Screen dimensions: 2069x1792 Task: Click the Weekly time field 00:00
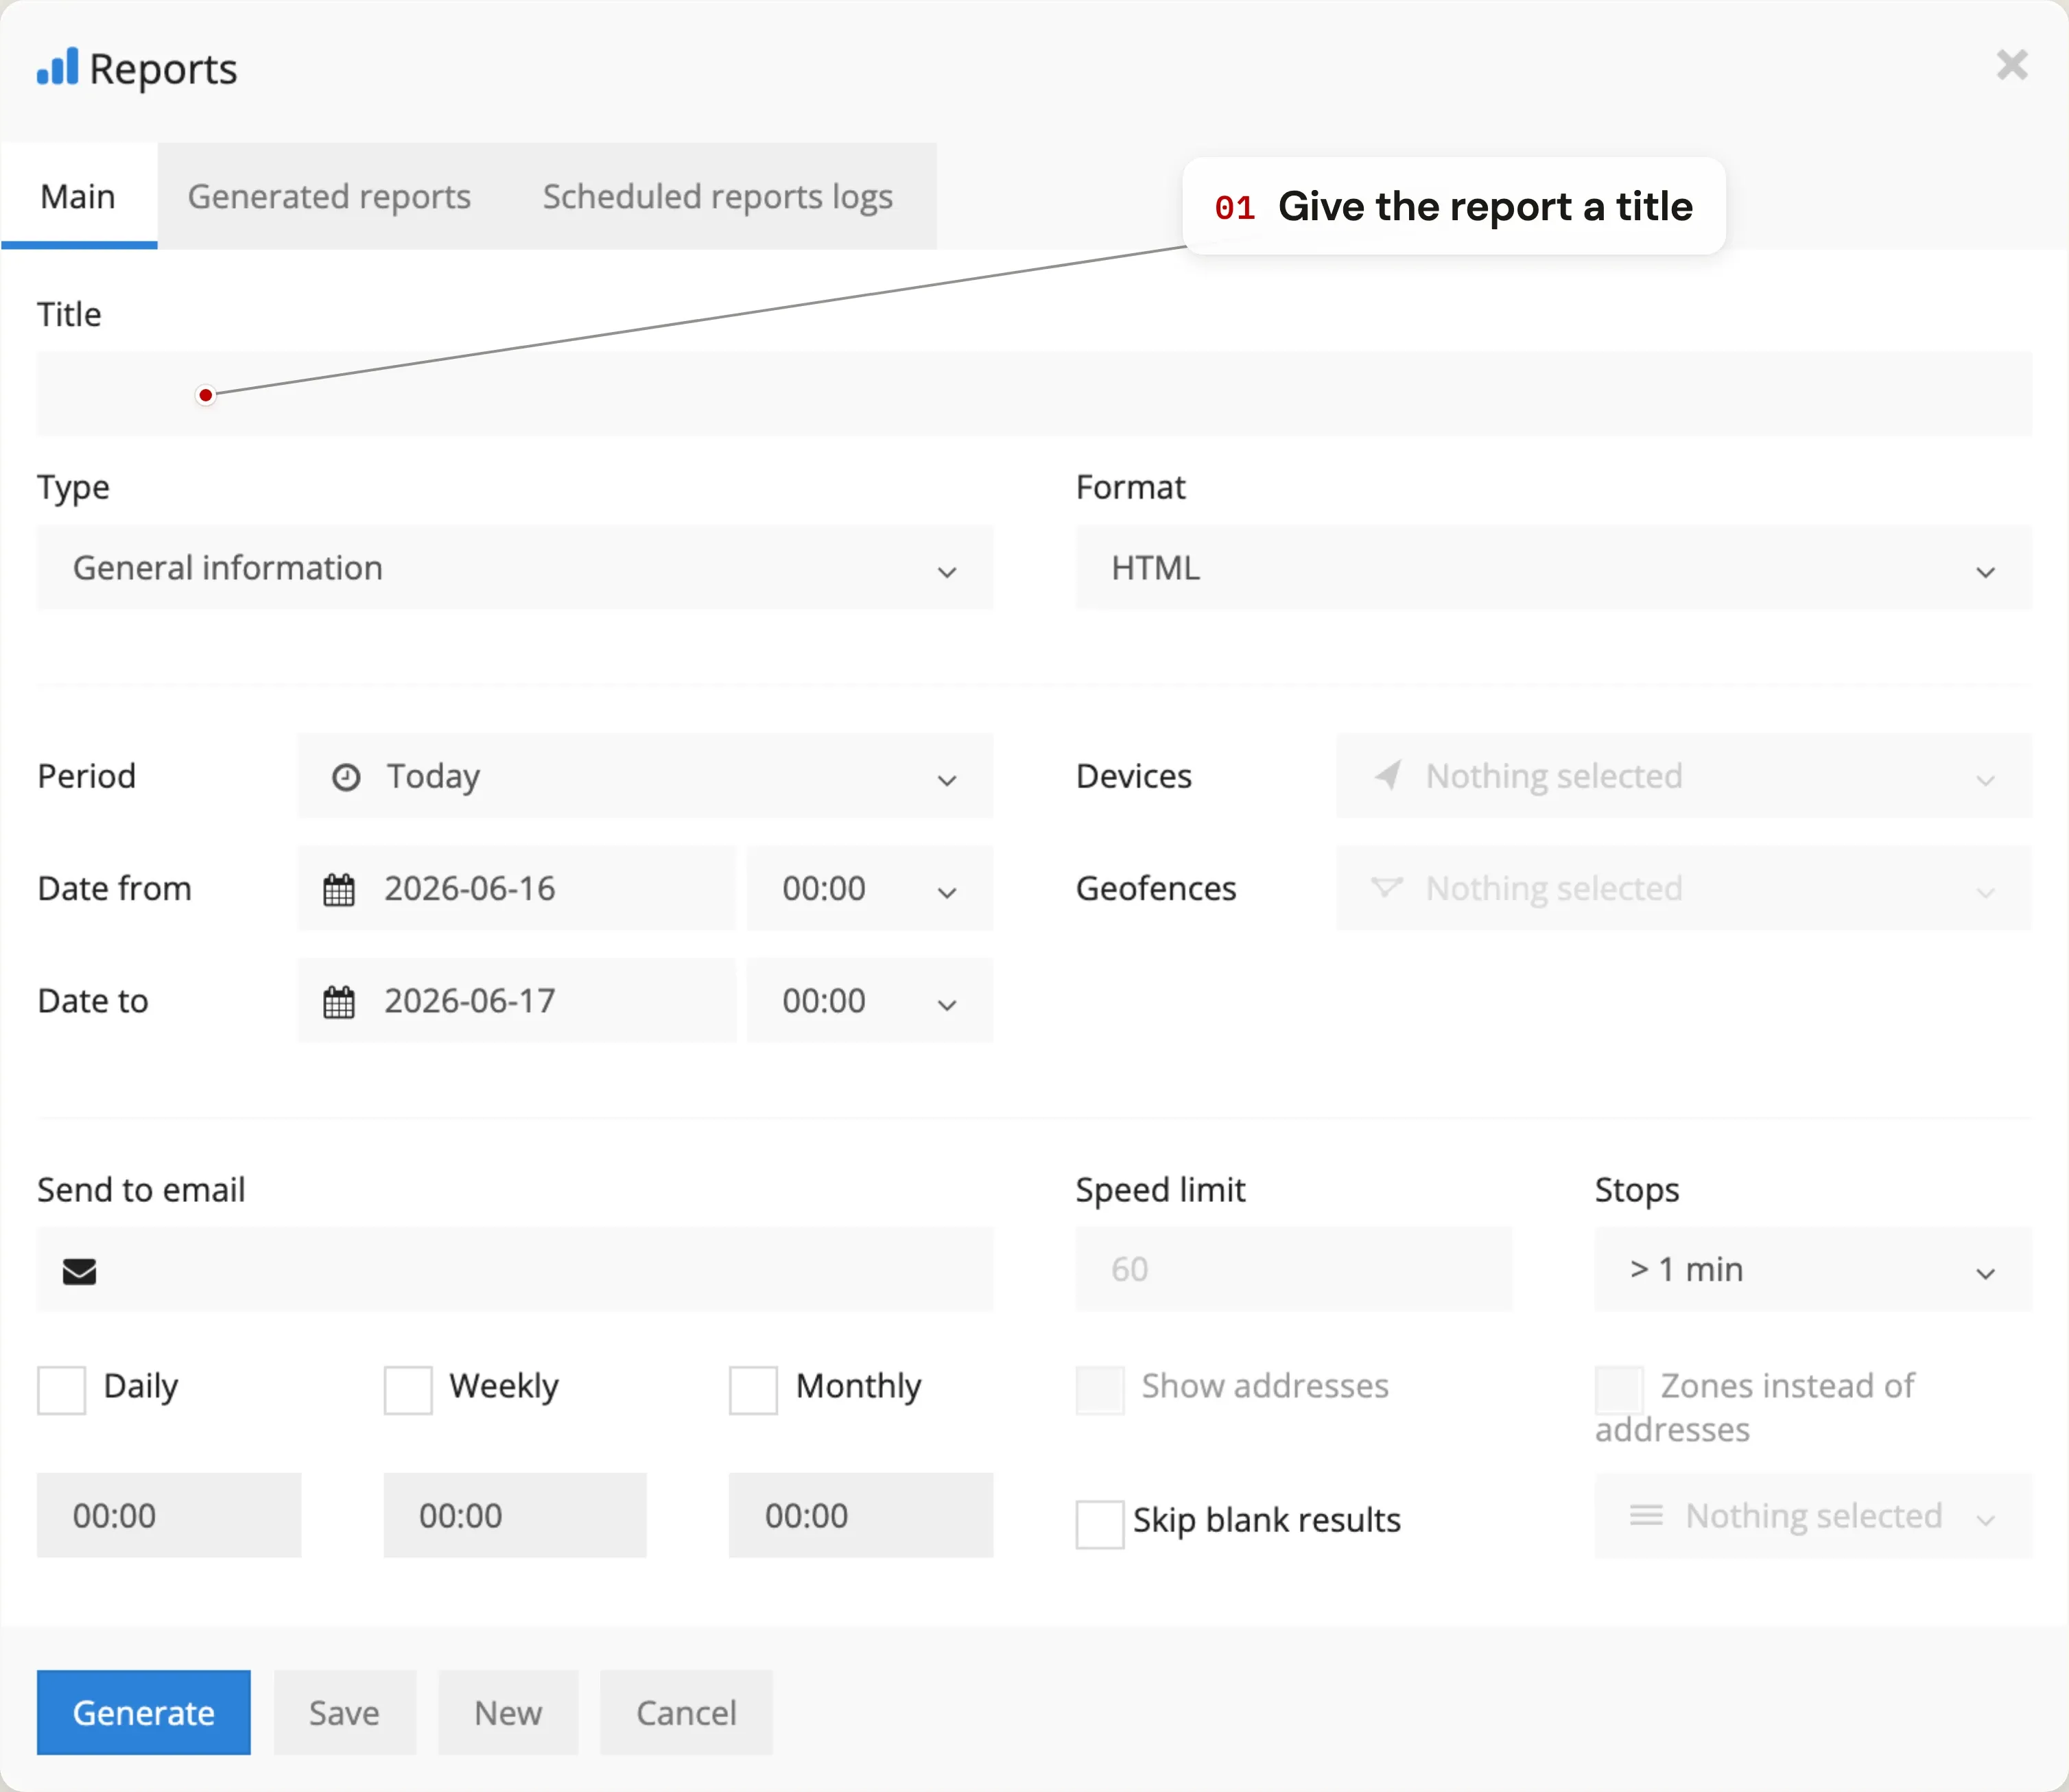(x=515, y=1515)
